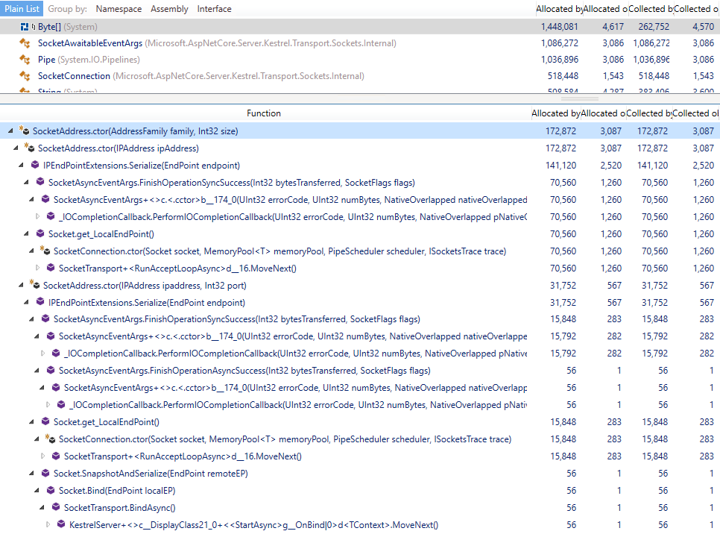Click the SocketAwaitableEventArgs class icon

click(25, 43)
